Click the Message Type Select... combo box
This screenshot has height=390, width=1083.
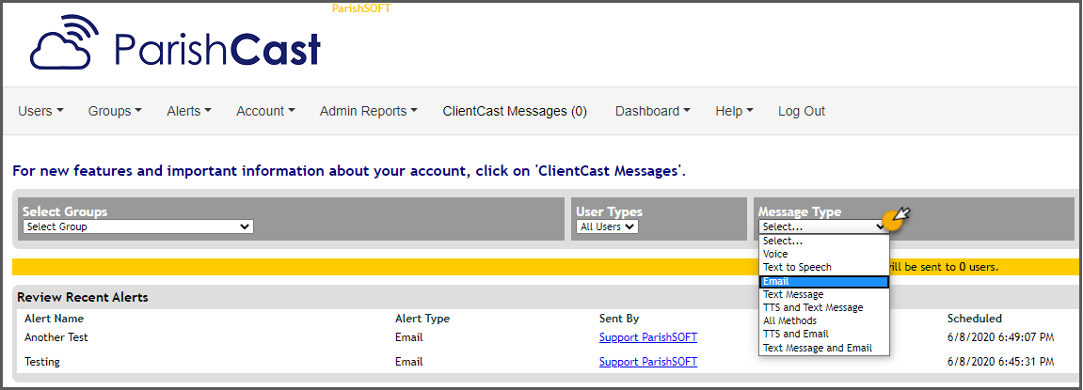(x=822, y=226)
